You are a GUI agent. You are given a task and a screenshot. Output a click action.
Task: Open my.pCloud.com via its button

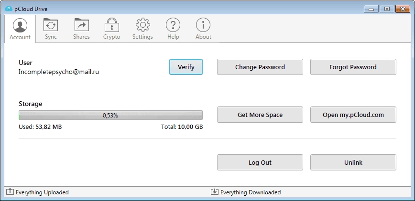click(353, 115)
